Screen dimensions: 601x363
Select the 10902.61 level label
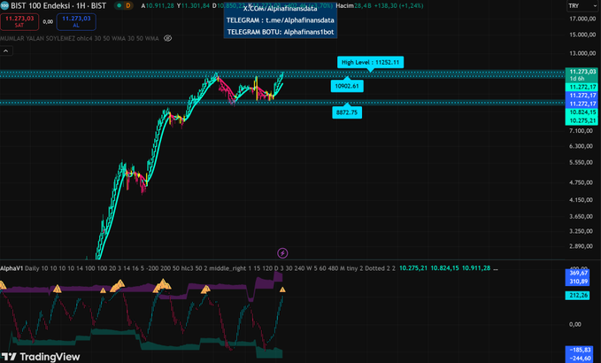(347, 86)
